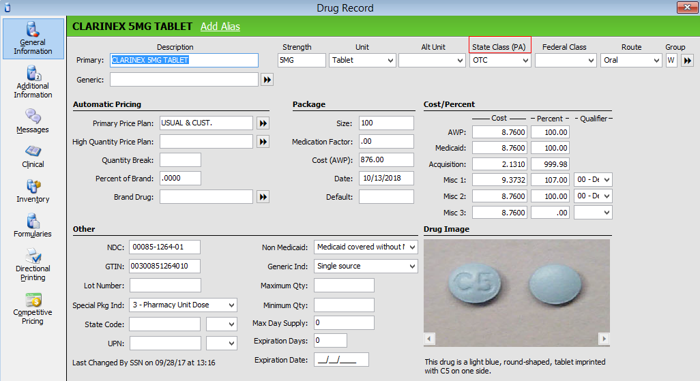The height and width of the screenshot is (381, 700).
Task: Click the lookup arrow beside Brand Drug
Action: (x=263, y=197)
